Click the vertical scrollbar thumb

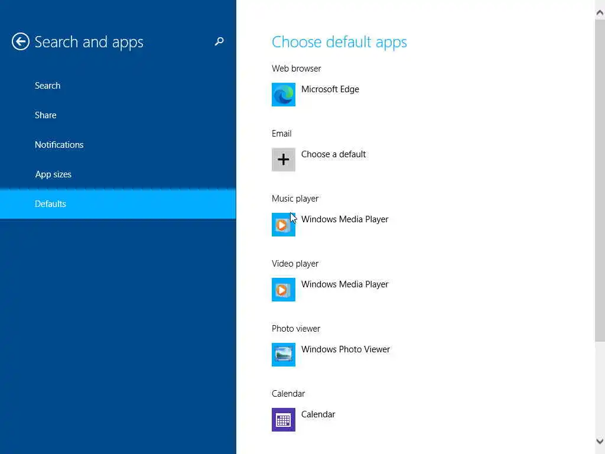600,181
